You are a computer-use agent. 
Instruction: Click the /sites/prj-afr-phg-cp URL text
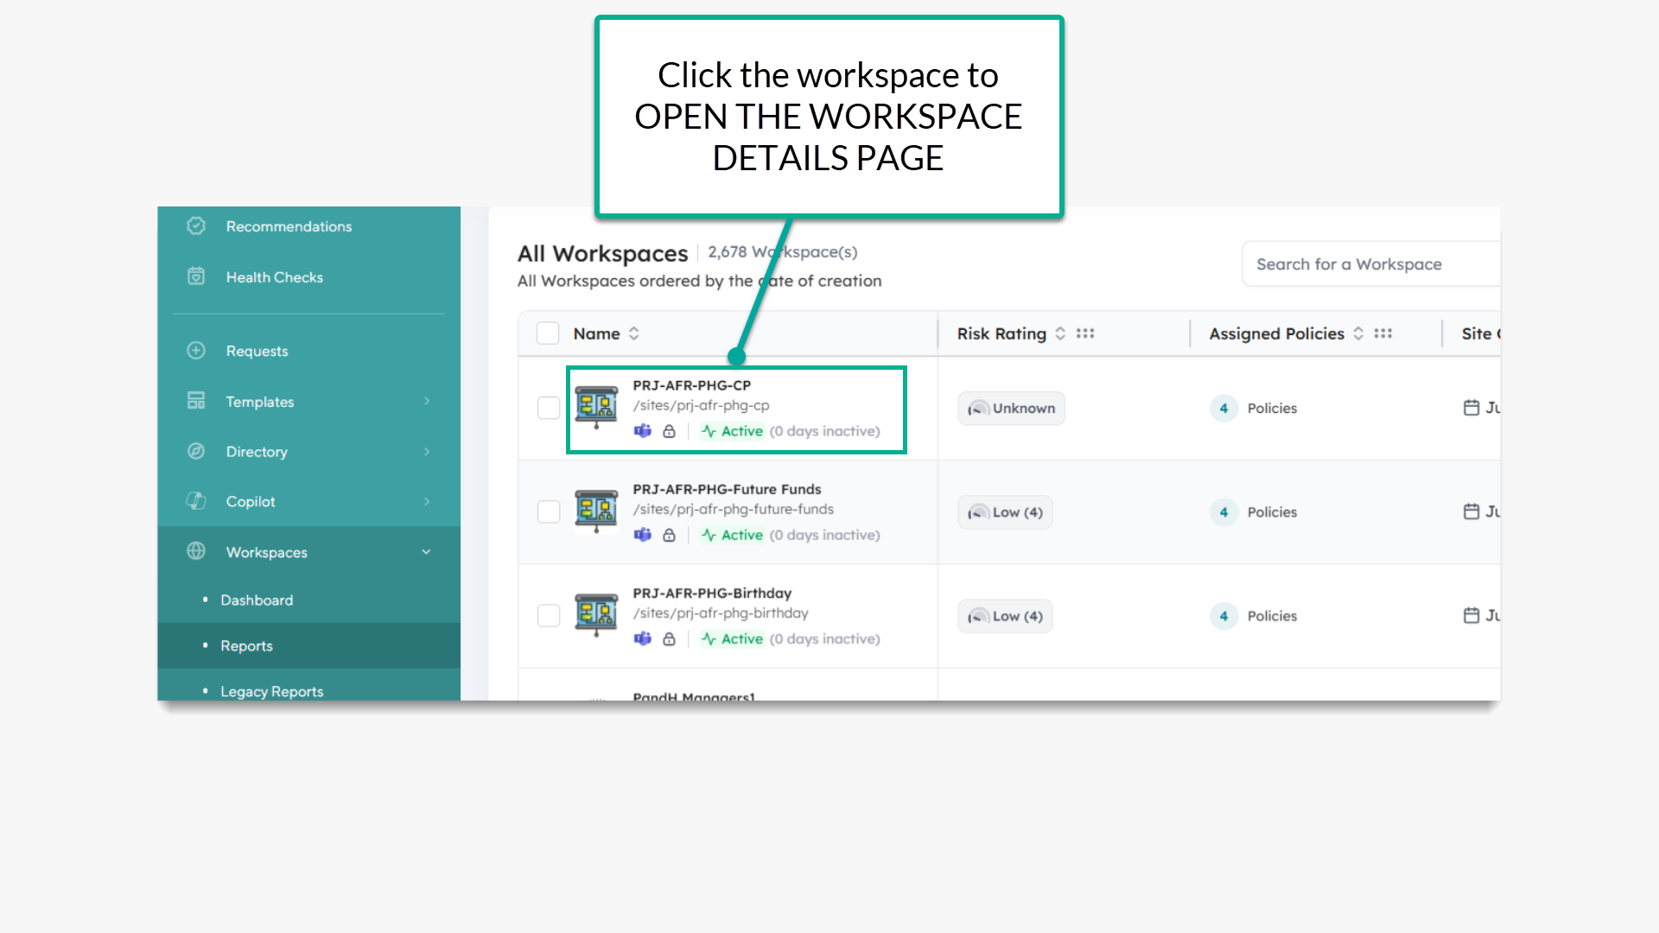(701, 405)
